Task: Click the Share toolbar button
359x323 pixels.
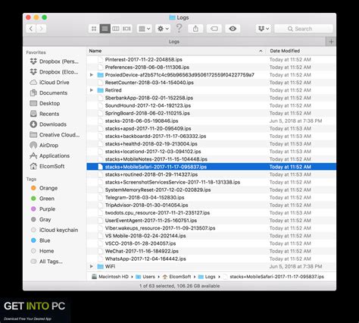Action: [195, 29]
